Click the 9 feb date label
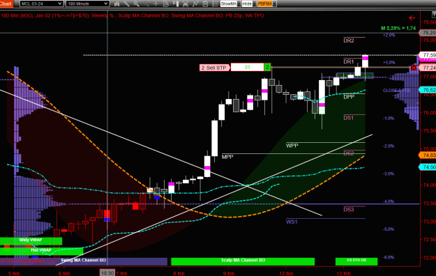 229,273
